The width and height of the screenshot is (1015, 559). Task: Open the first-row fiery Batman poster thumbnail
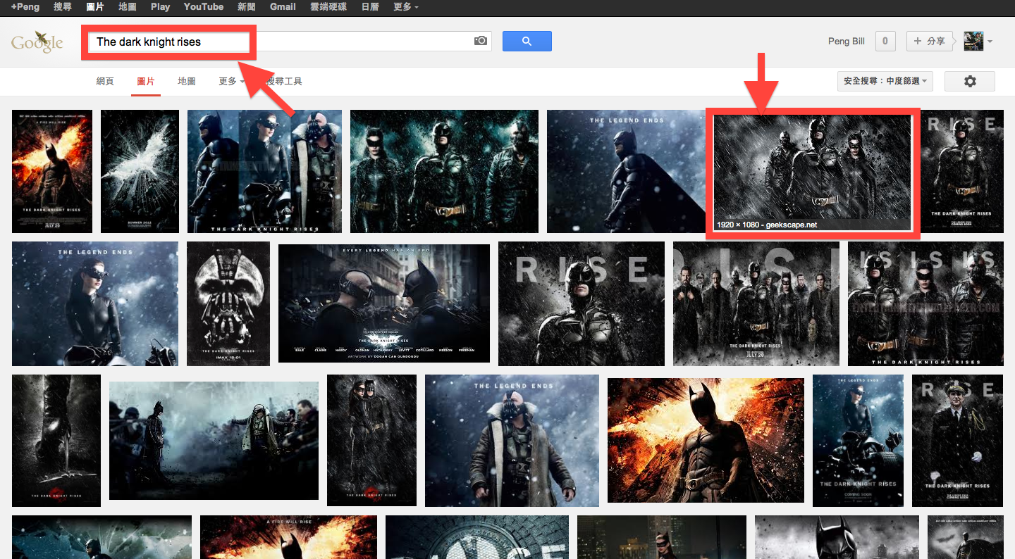click(x=52, y=171)
